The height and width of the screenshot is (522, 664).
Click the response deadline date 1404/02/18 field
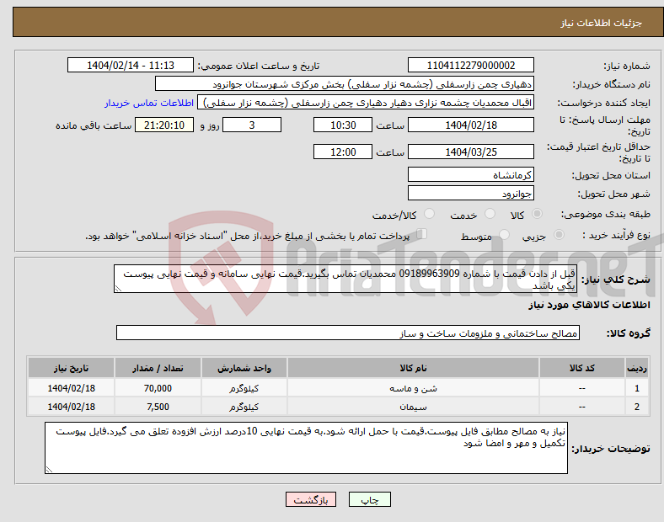470,125
